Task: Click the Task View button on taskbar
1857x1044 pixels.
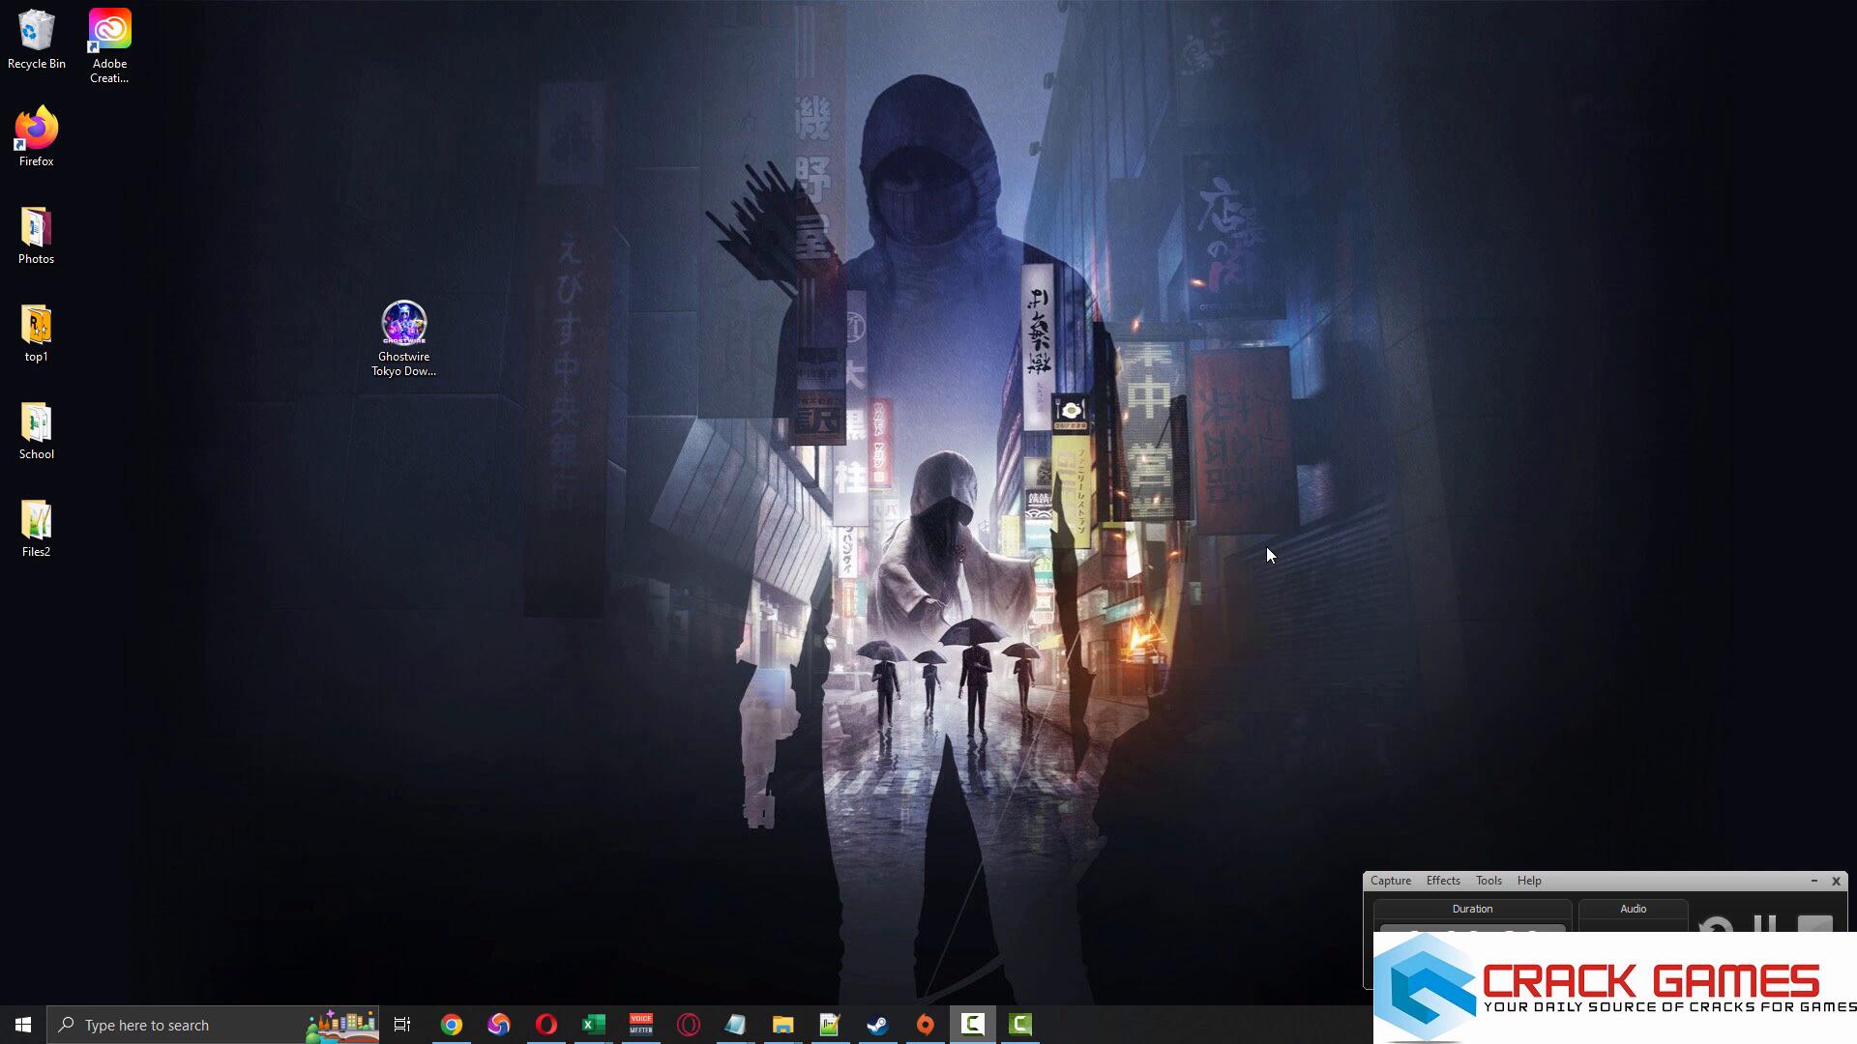Action: click(x=402, y=1025)
